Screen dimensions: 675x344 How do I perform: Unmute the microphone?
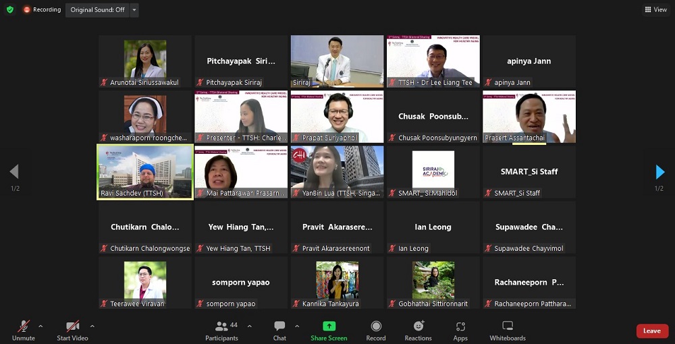(x=24, y=330)
